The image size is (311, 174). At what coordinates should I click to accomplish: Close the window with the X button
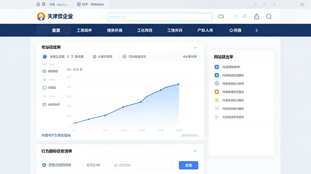[302, 4]
